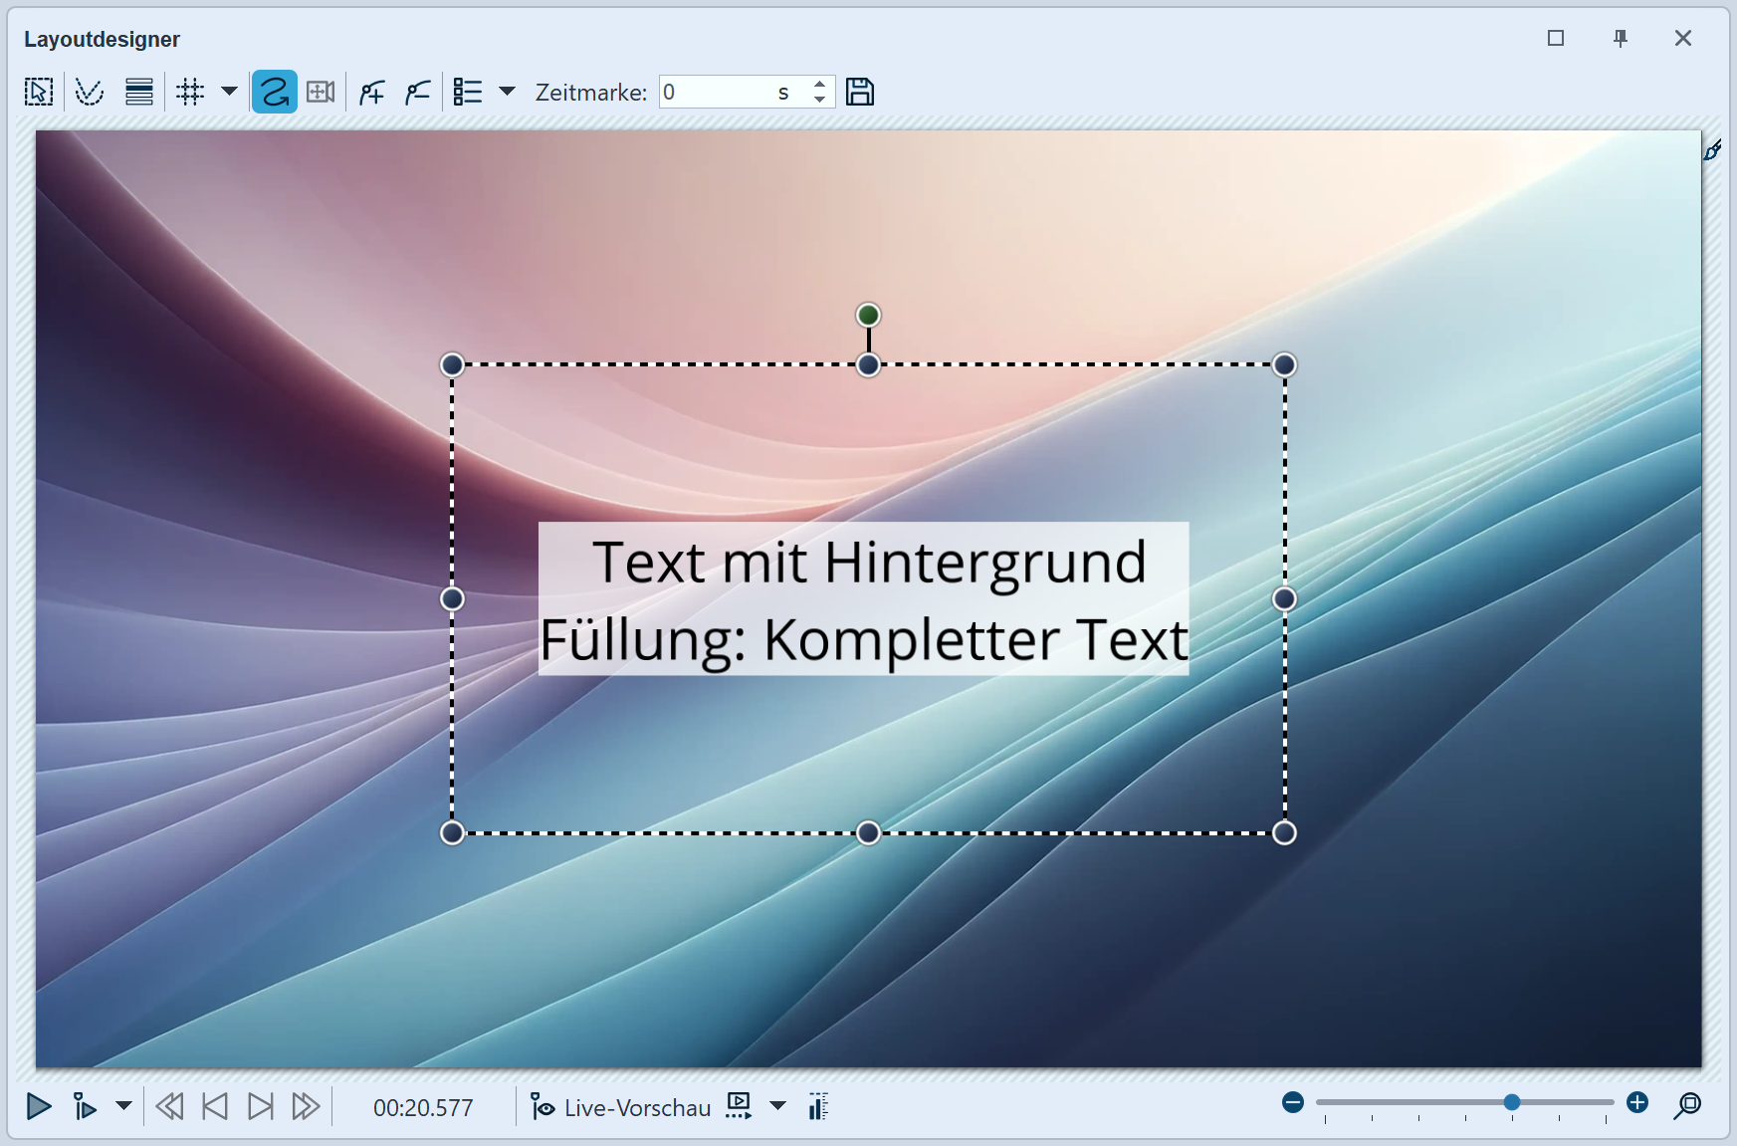The width and height of the screenshot is (1737, 1146).
Task: Pin the Layoutdesigner window
Action: [x=1621, y=38]
